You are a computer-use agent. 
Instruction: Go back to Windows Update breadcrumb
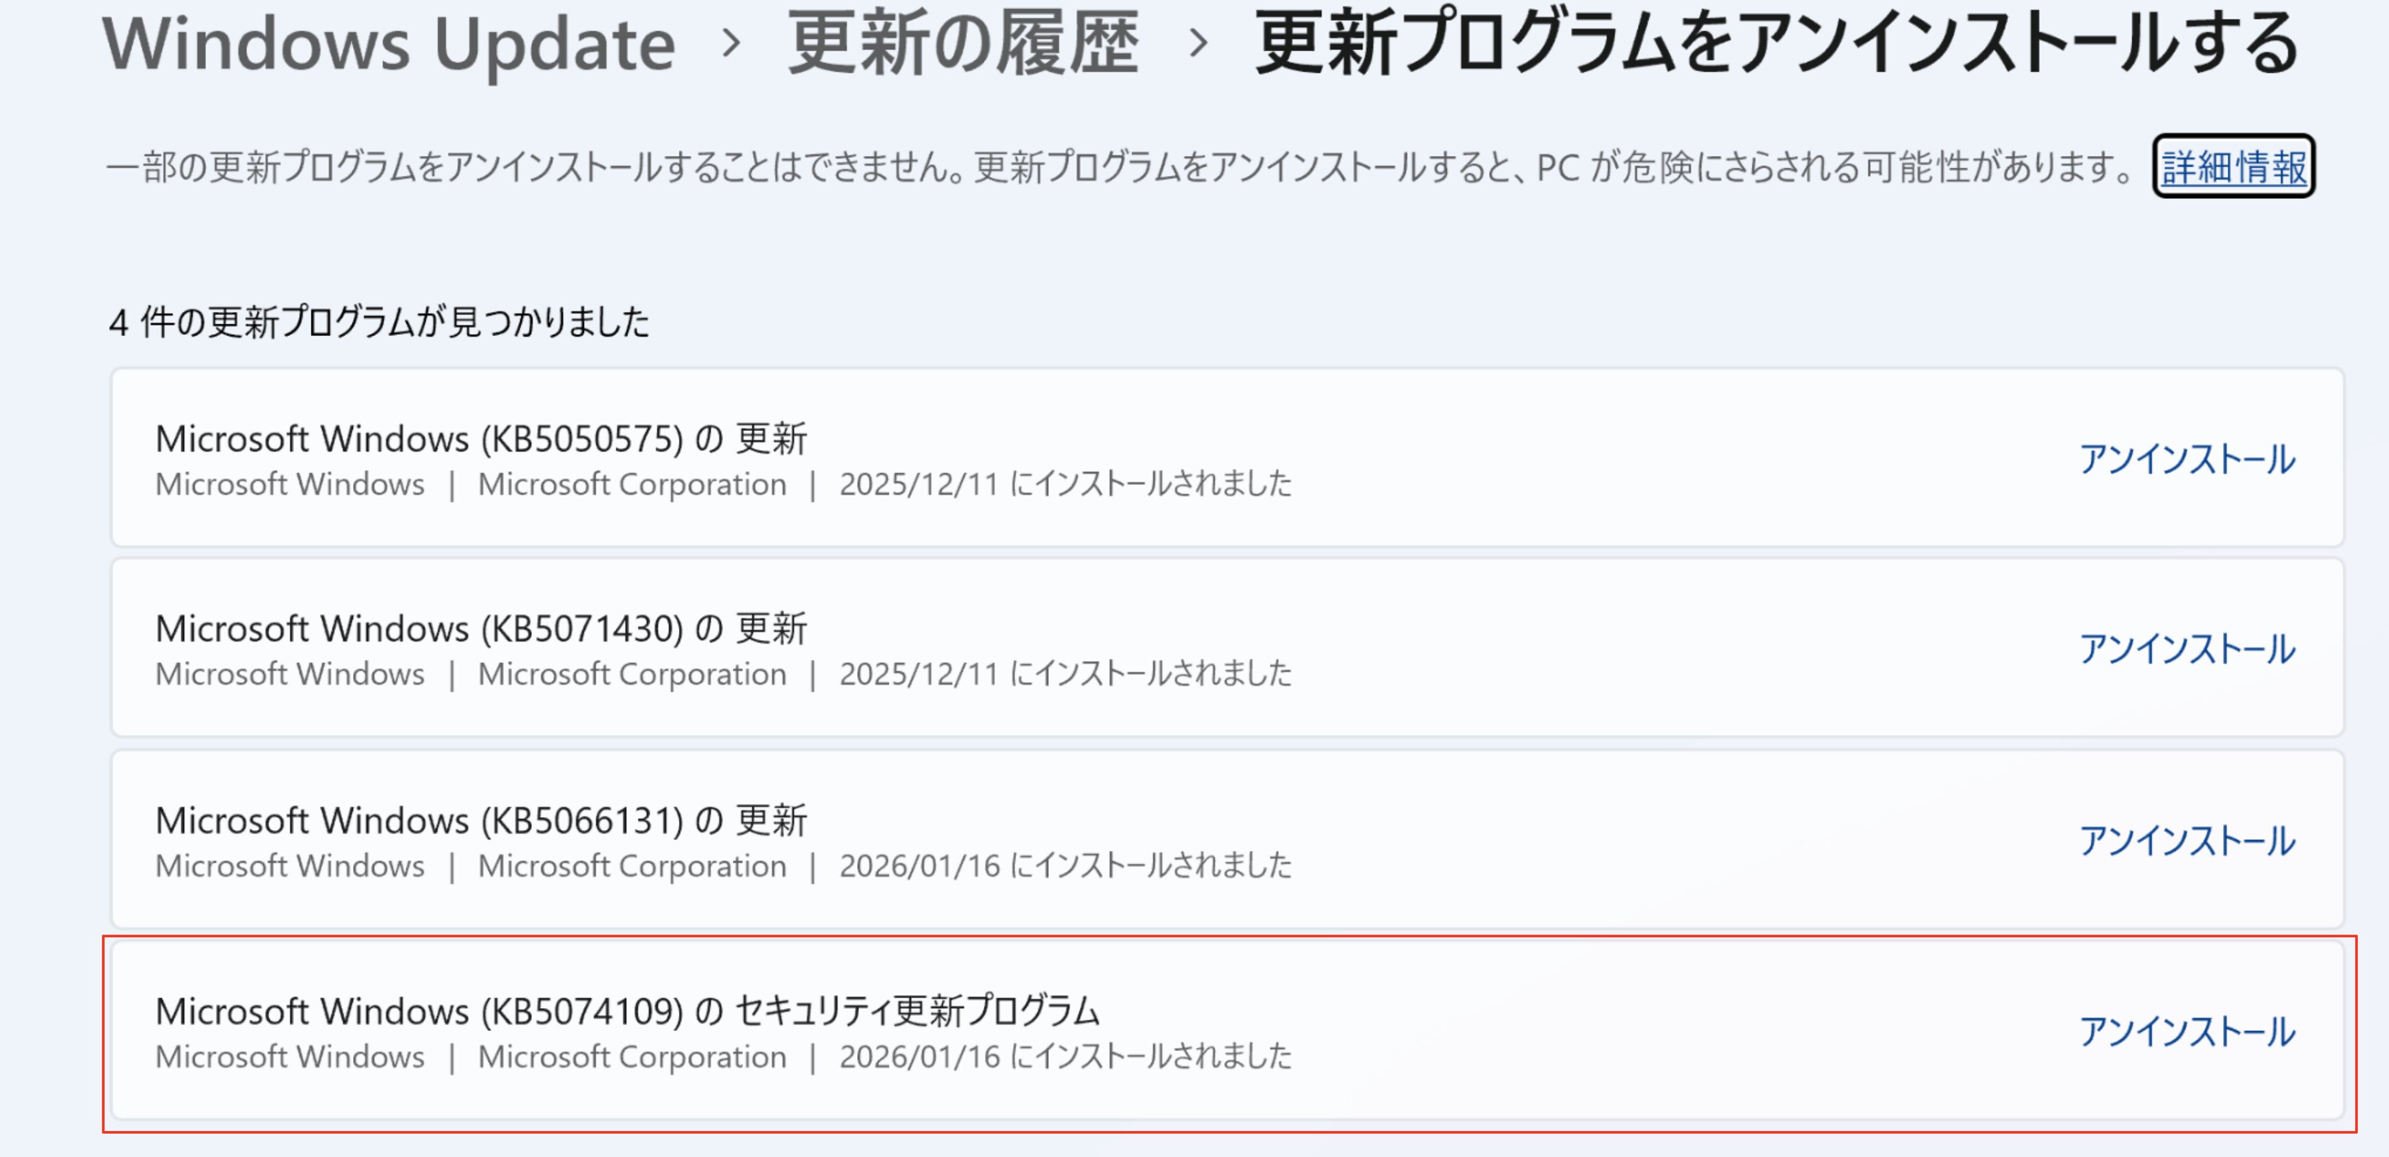point(389,44)
